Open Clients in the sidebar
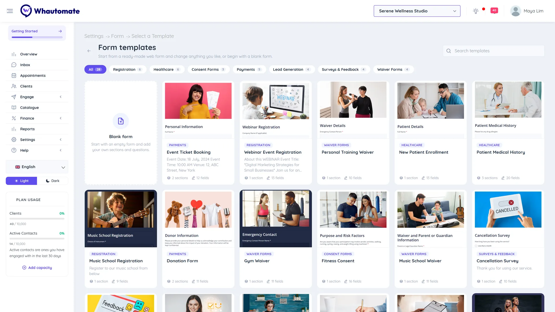The width and height of the screenshot is (555, 312). [x=37, y=86]
